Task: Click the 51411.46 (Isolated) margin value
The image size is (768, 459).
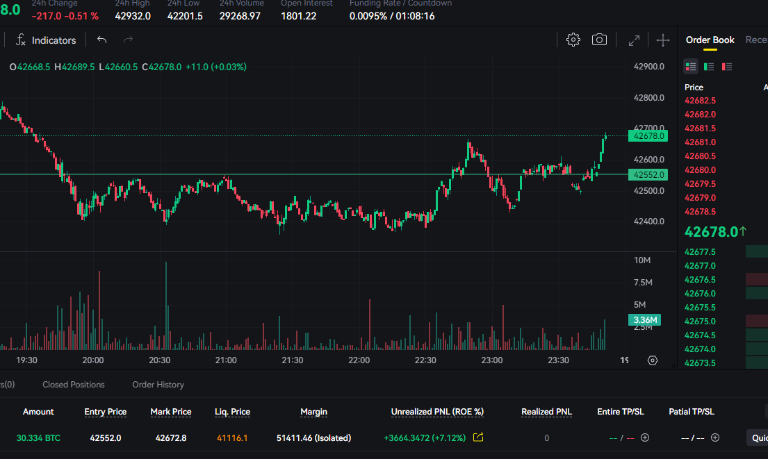Action: (313, 438)
